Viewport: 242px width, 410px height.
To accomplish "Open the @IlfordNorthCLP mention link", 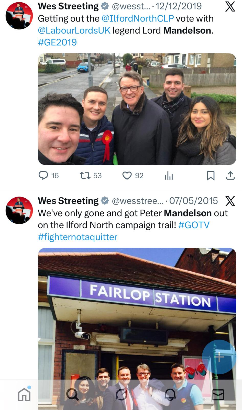I will [x=138, y=18].
